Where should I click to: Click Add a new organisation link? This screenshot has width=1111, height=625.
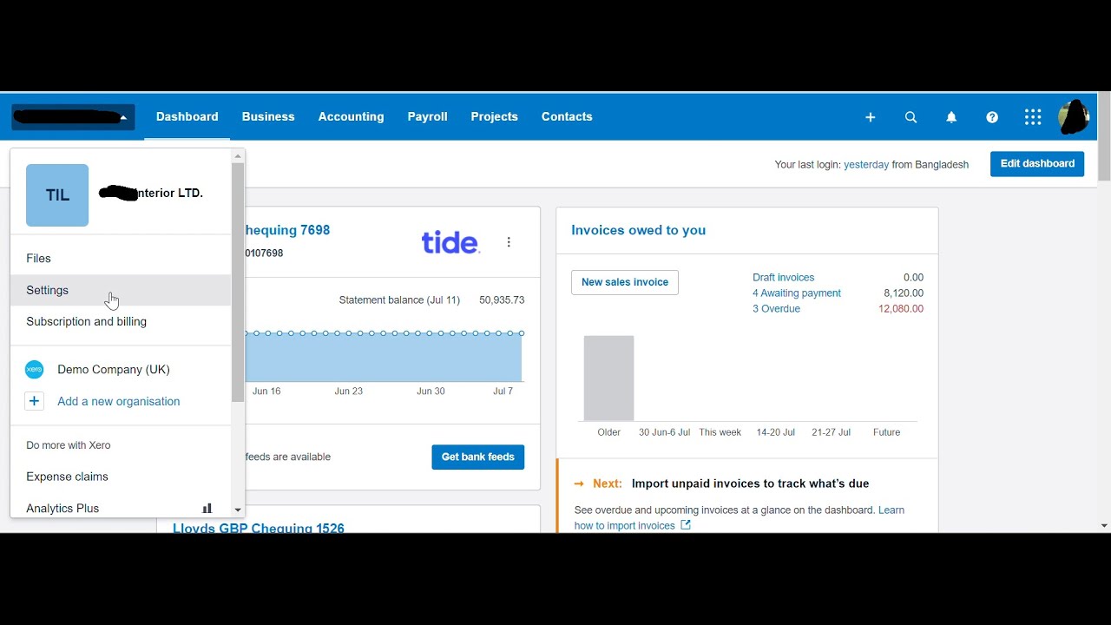[x=119, y=401]
